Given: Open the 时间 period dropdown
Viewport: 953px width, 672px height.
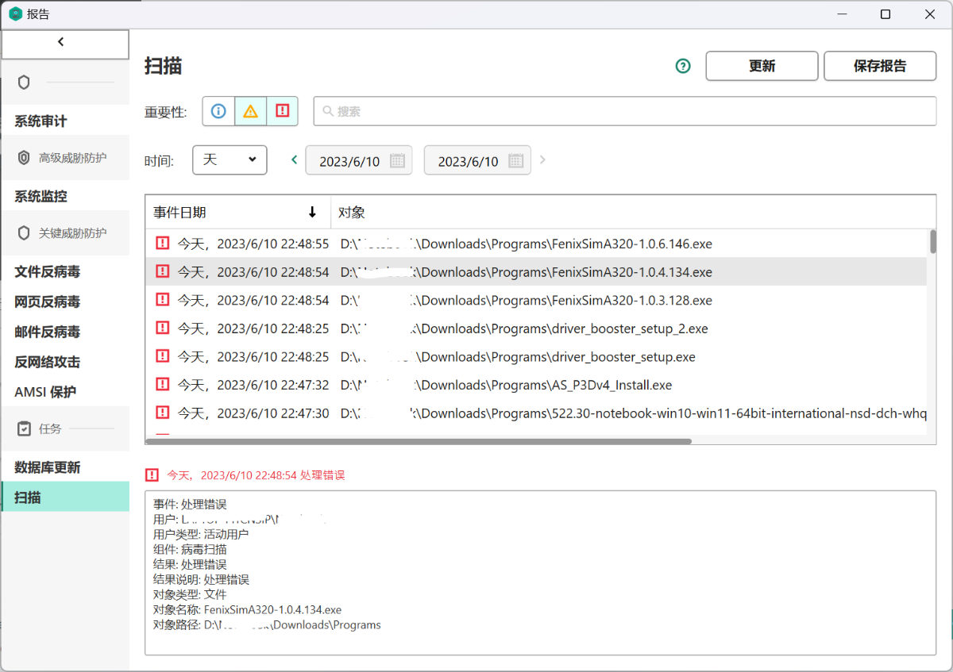Looking at the screenshot, I should (x=230, y=159).
